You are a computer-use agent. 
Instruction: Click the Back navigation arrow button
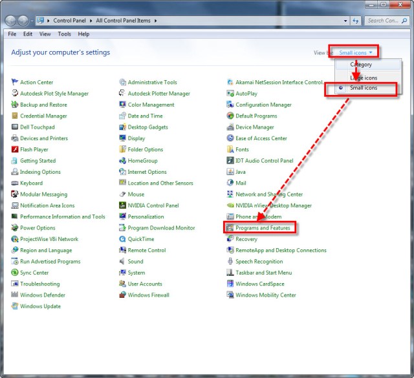[12, 21]
